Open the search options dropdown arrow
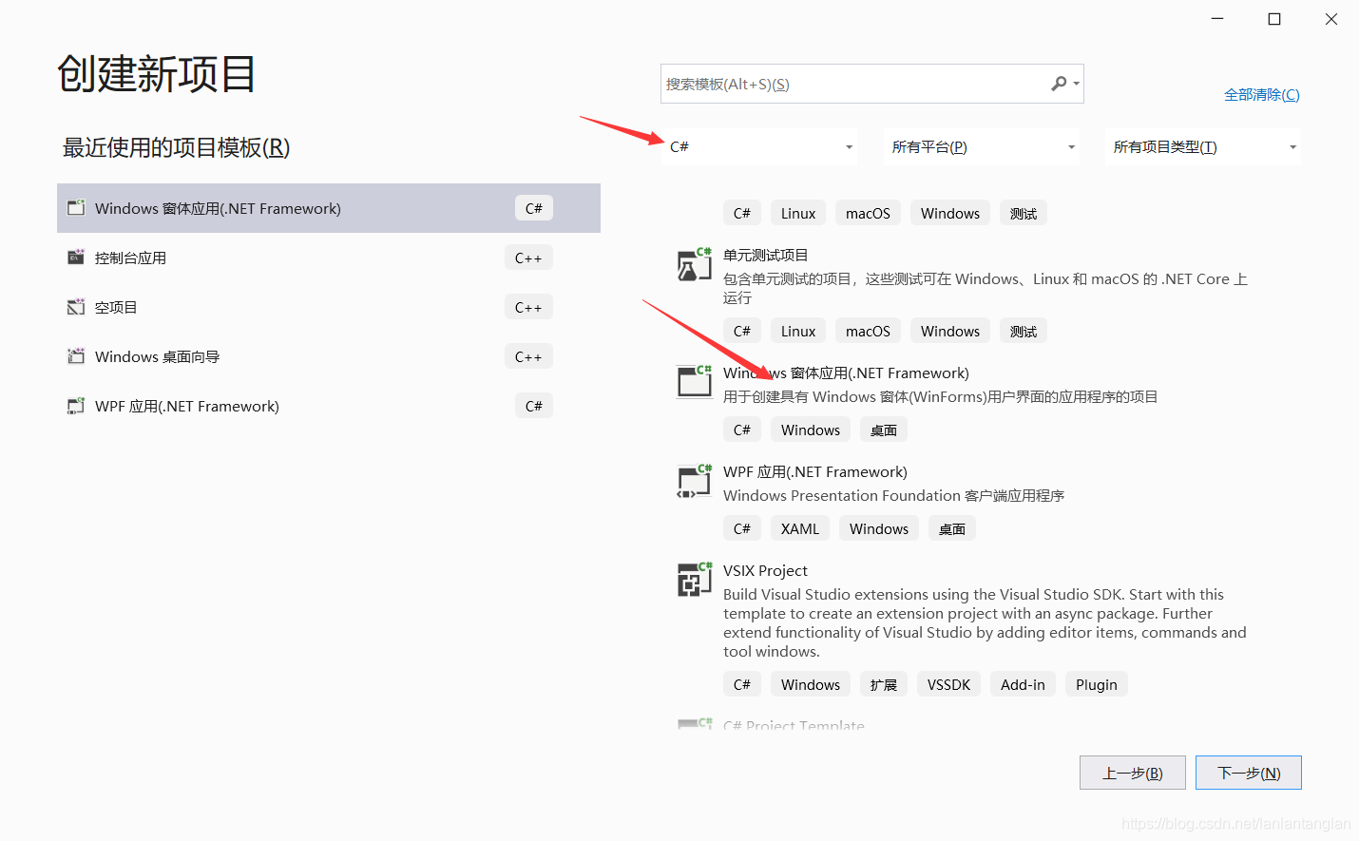 pyautogui.click(x=1077, y=84)
